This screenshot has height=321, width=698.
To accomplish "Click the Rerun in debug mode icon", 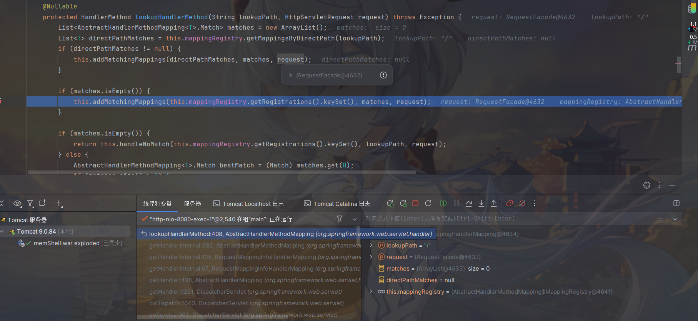I will [403, 204].
